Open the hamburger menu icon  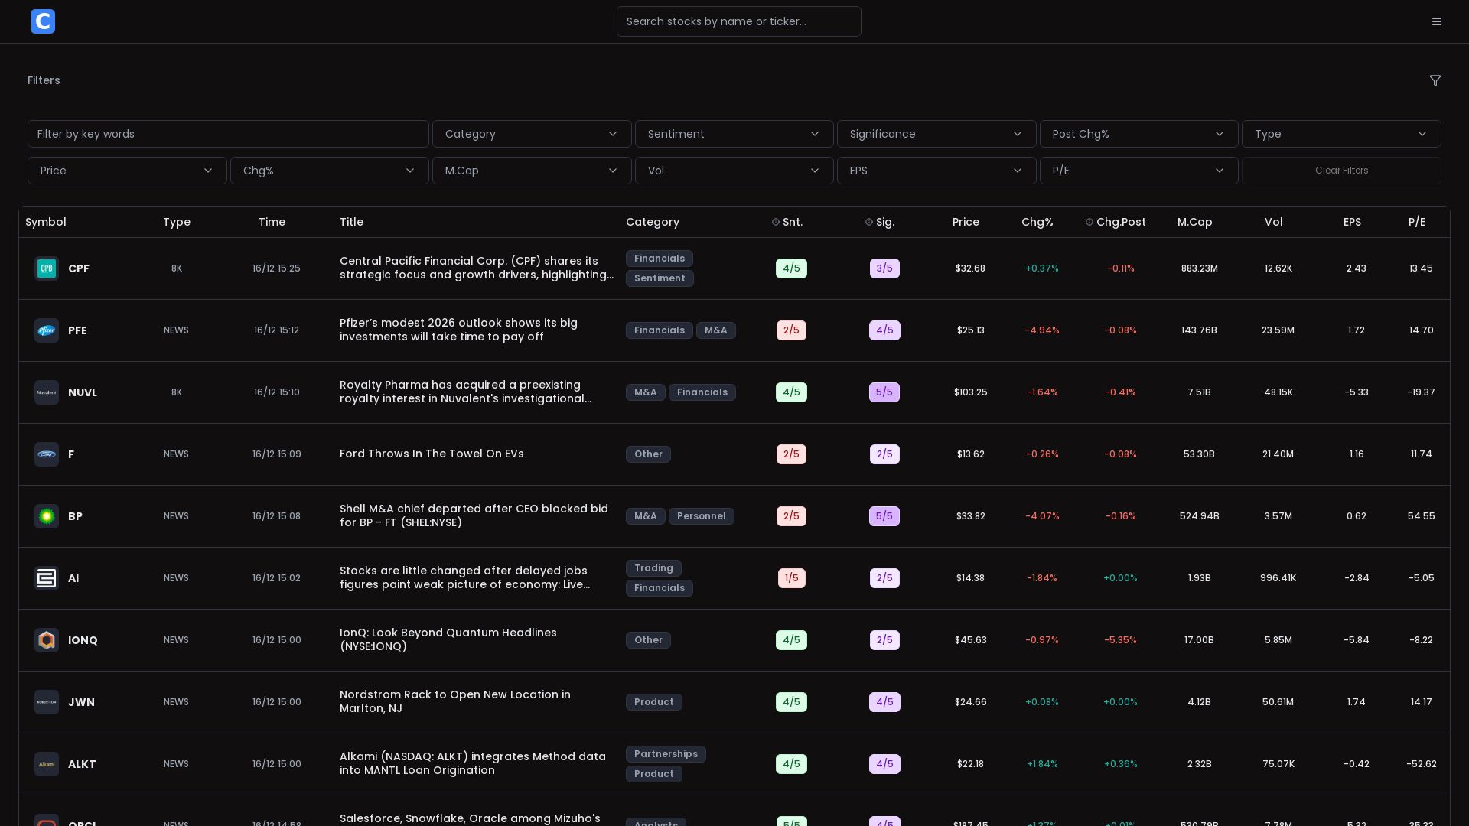tap(1437, 21)
